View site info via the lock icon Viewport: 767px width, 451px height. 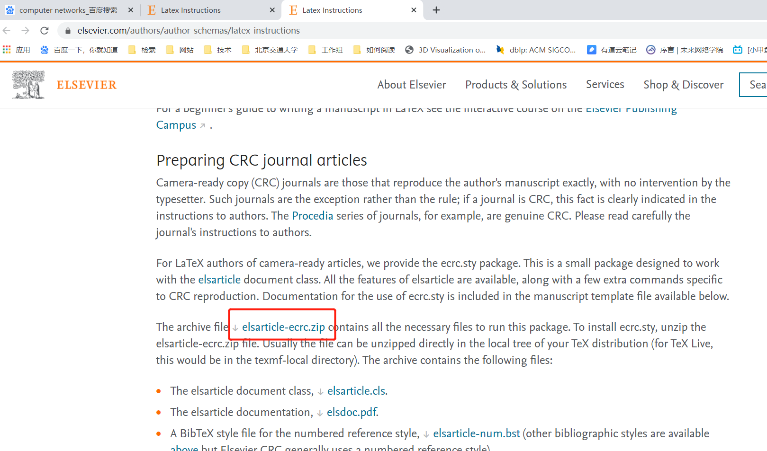[x=68, y=31]
